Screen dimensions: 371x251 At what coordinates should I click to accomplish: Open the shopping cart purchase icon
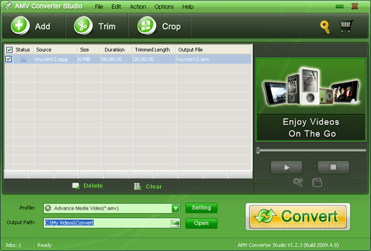click(x=346, y=26)
